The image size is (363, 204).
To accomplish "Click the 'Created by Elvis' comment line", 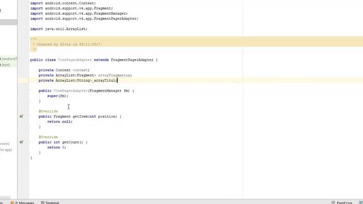I will 67,44.
